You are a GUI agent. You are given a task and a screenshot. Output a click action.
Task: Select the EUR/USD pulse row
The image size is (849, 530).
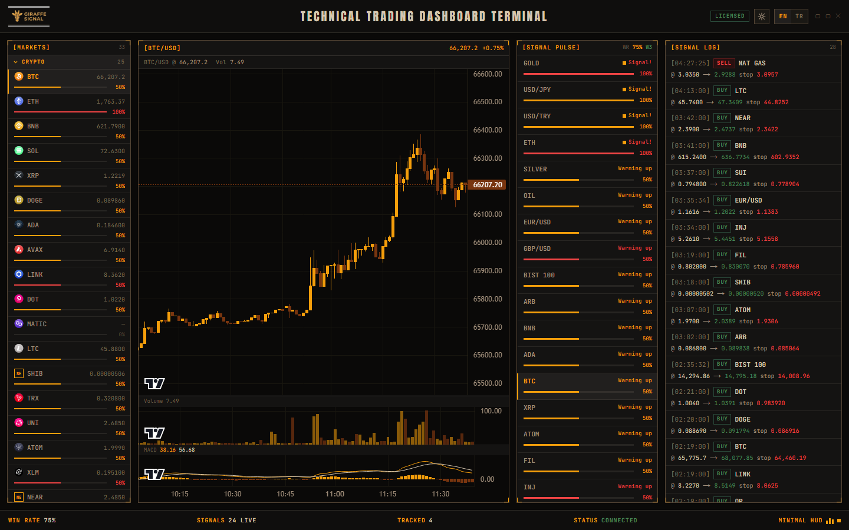(x=588, y=227)
